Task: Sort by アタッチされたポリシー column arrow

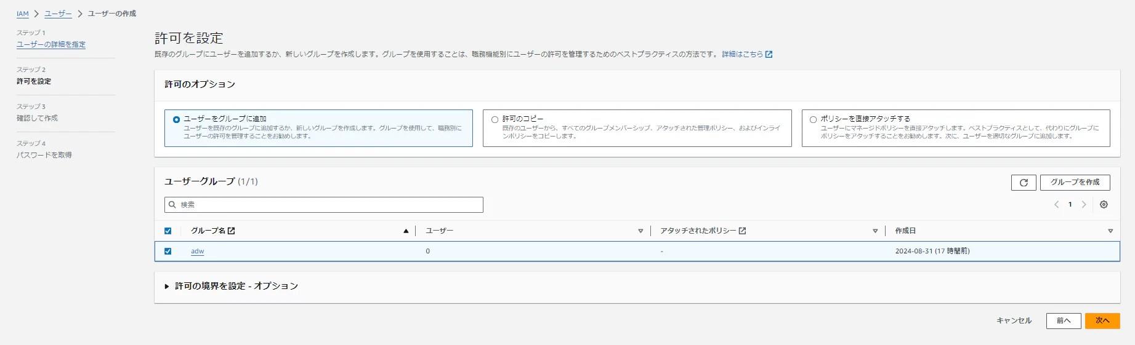Action: (875, 231)
